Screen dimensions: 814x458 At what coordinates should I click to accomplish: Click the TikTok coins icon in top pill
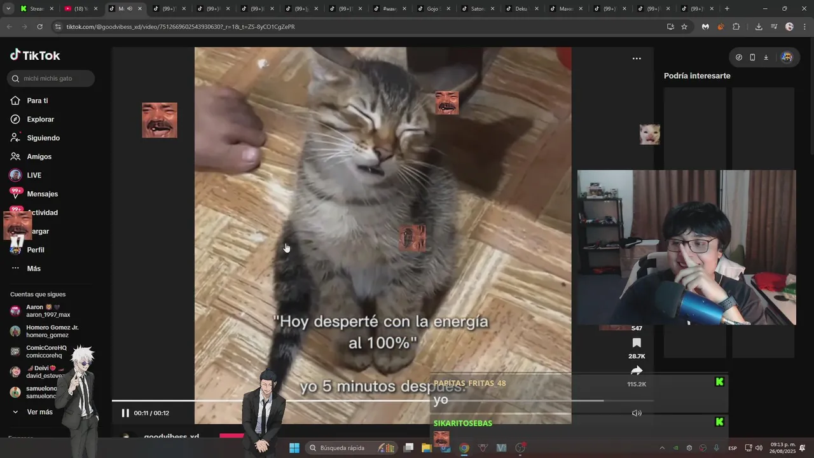tap(739, 57)
